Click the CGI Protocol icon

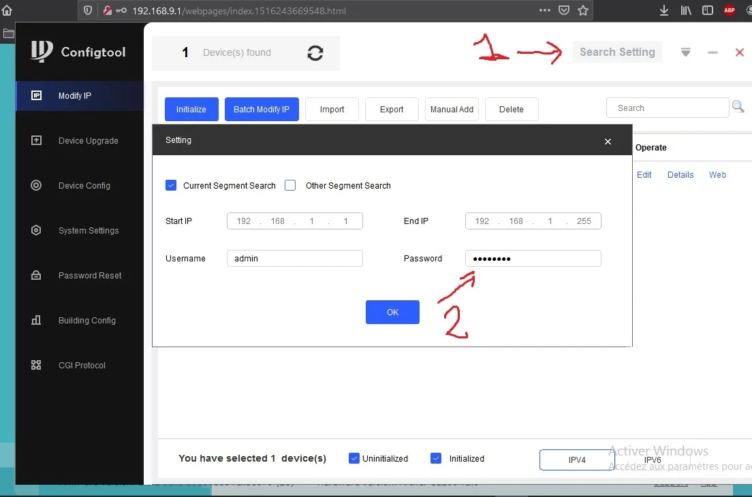pos(36,365)
